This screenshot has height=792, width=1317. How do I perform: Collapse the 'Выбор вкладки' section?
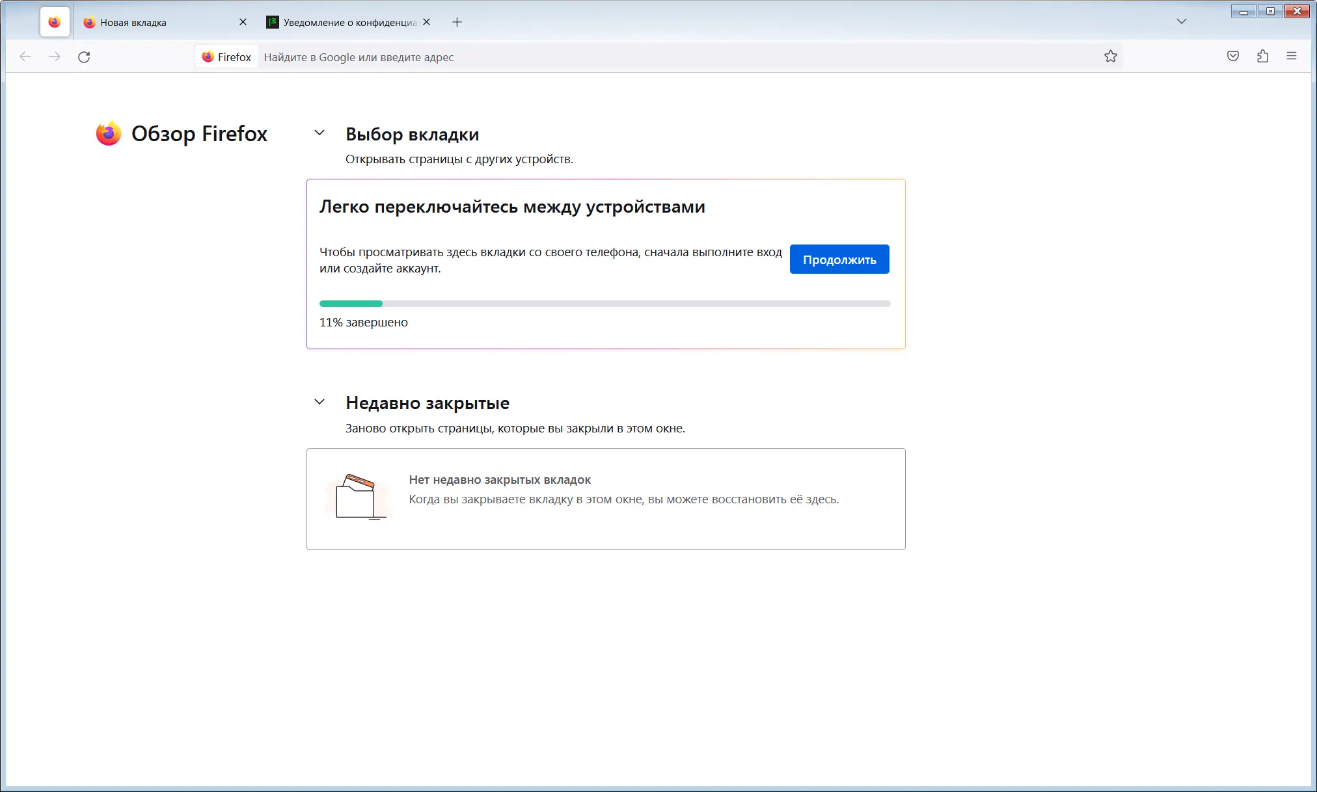319,133
